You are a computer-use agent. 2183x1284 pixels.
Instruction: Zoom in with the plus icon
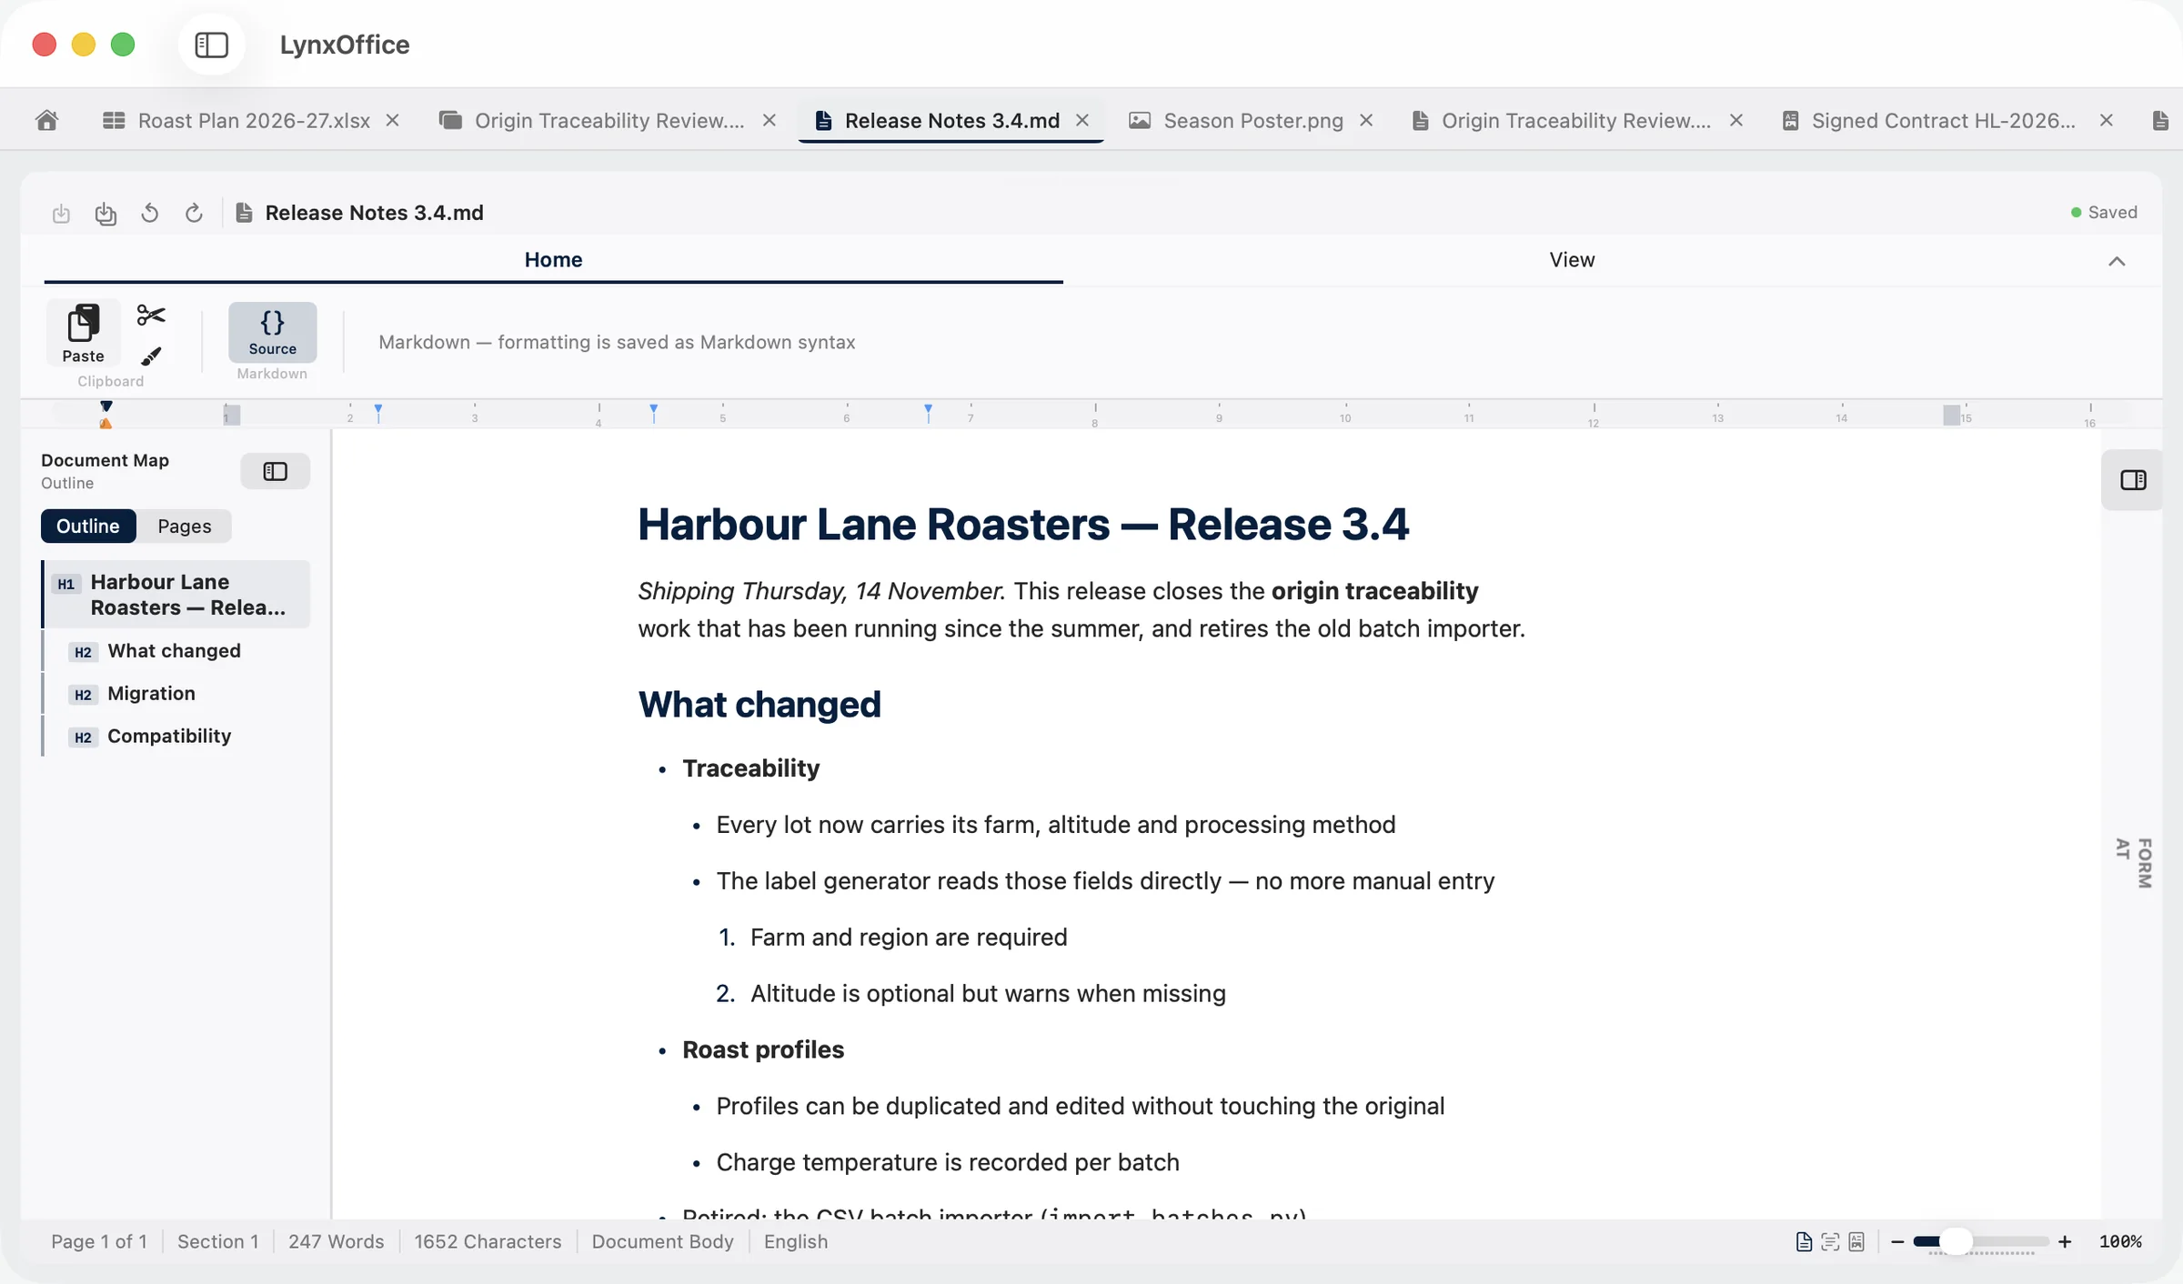pos(2065,1241)
